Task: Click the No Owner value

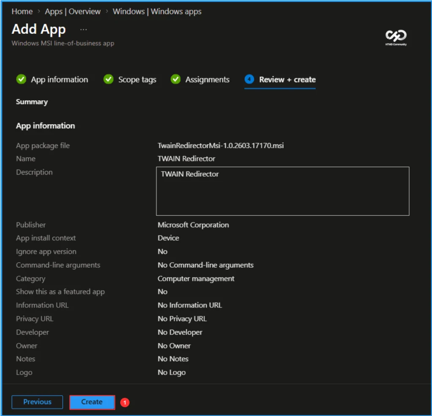Action: tap(174, 345)
